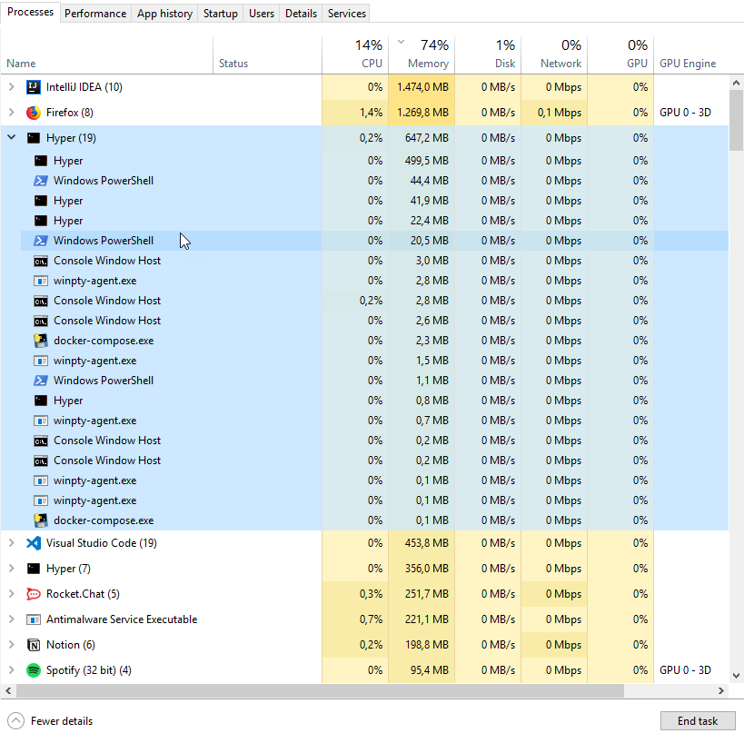Viewport: 744px width, 743px height.
Task: Click PowerShell icon in the 20,5 MB row
Action: coord(41,241)
